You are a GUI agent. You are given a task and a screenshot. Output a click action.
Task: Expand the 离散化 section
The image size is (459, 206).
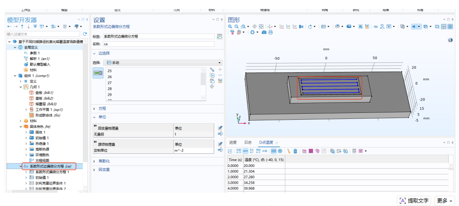105,161
